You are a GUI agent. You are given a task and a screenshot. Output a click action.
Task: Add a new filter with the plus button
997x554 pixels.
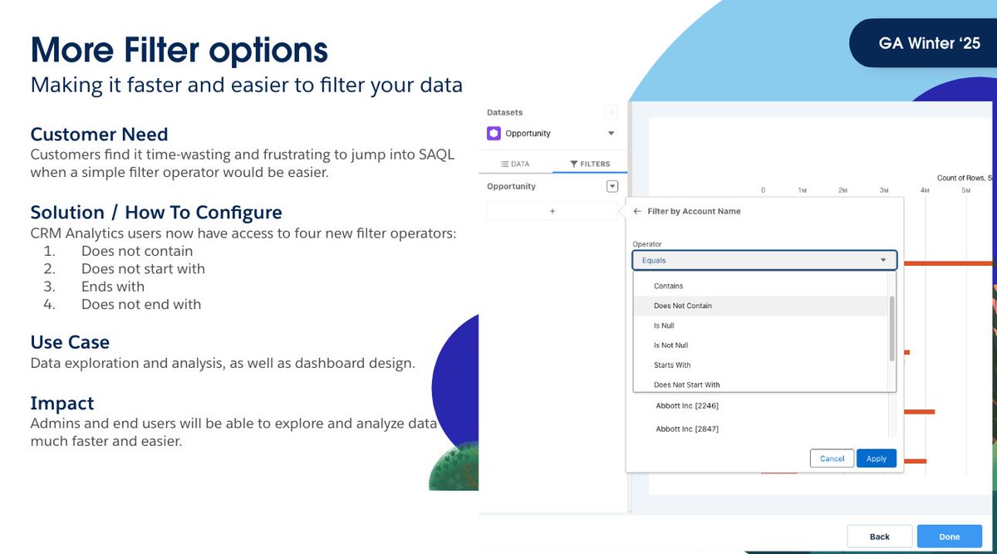point(553,211)
